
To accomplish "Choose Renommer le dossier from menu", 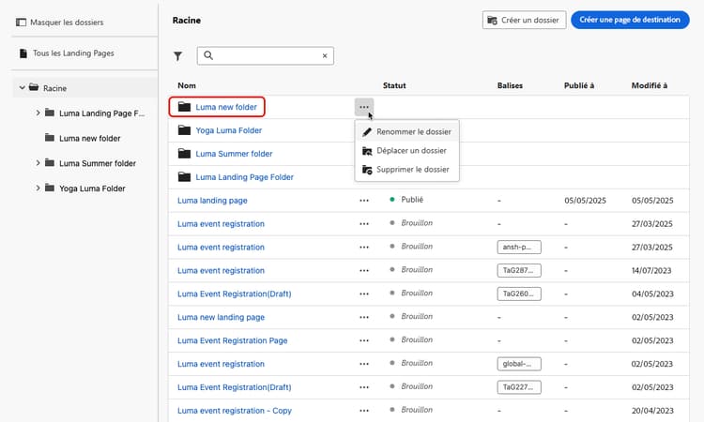I will 413,132.
